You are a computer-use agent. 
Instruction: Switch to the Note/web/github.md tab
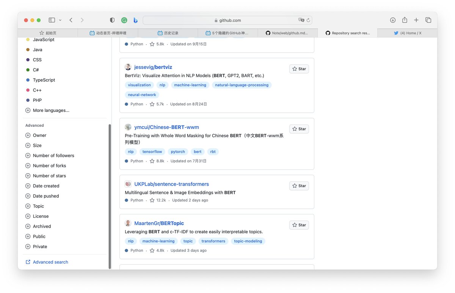[288, 33]
